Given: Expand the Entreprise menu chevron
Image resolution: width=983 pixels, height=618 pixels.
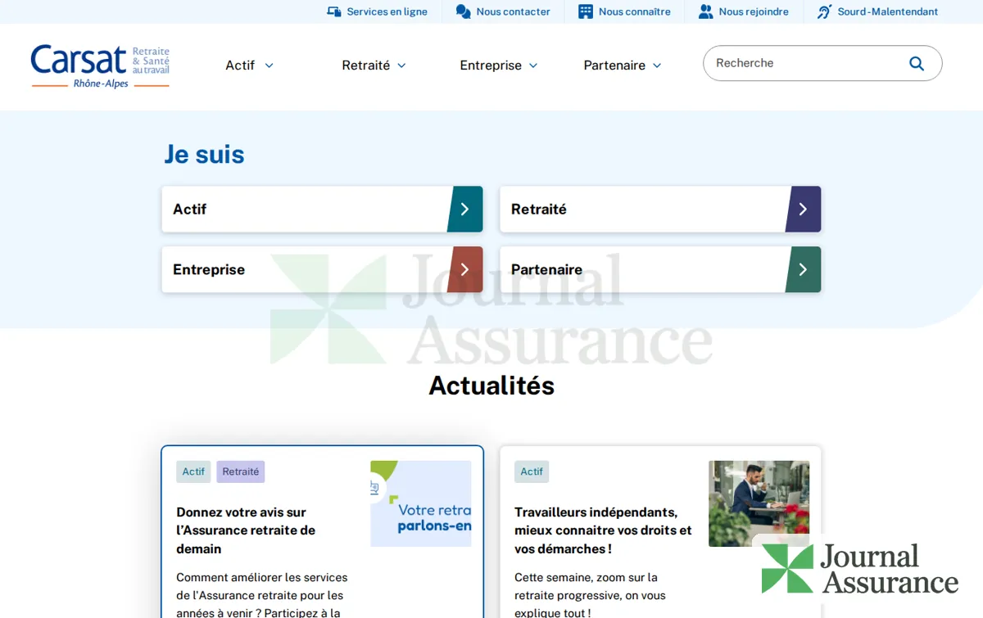Looking at the screenshot, I should pos(533,65).
